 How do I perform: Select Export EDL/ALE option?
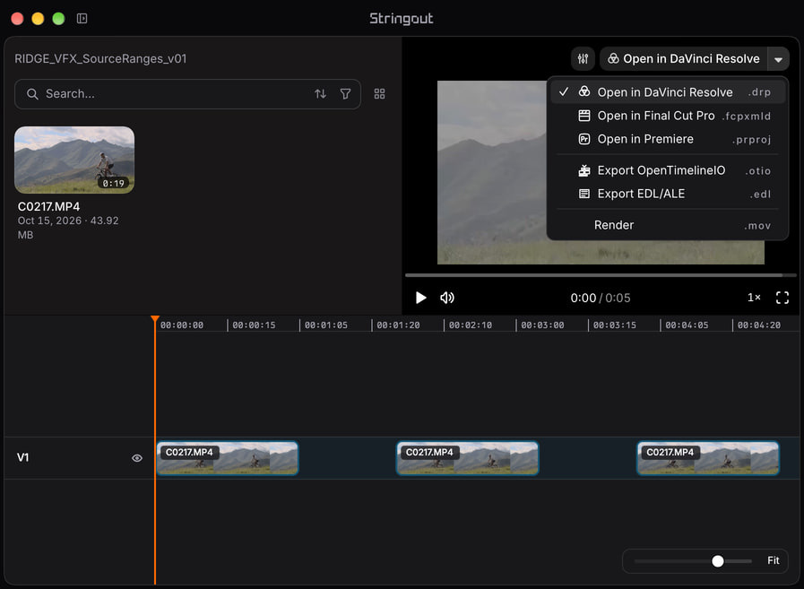(x=668, y=194)
